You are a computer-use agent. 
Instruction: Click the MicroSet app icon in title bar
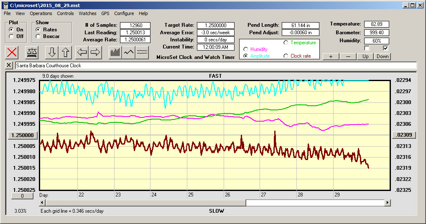[6, 5]
